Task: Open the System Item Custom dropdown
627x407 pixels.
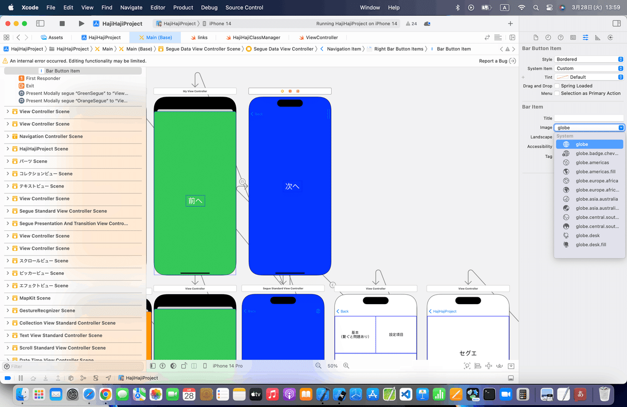Action: [x=589, y=68]
